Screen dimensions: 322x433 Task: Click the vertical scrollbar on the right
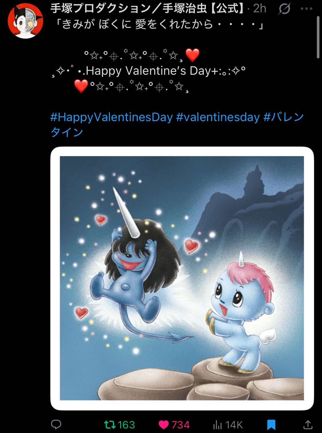coord(318,37)
